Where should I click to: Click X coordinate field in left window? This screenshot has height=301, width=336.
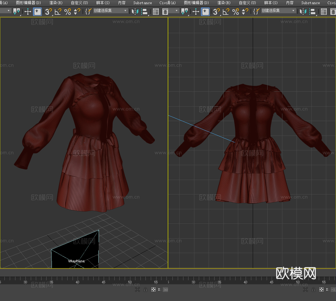[x=165, y=290]
